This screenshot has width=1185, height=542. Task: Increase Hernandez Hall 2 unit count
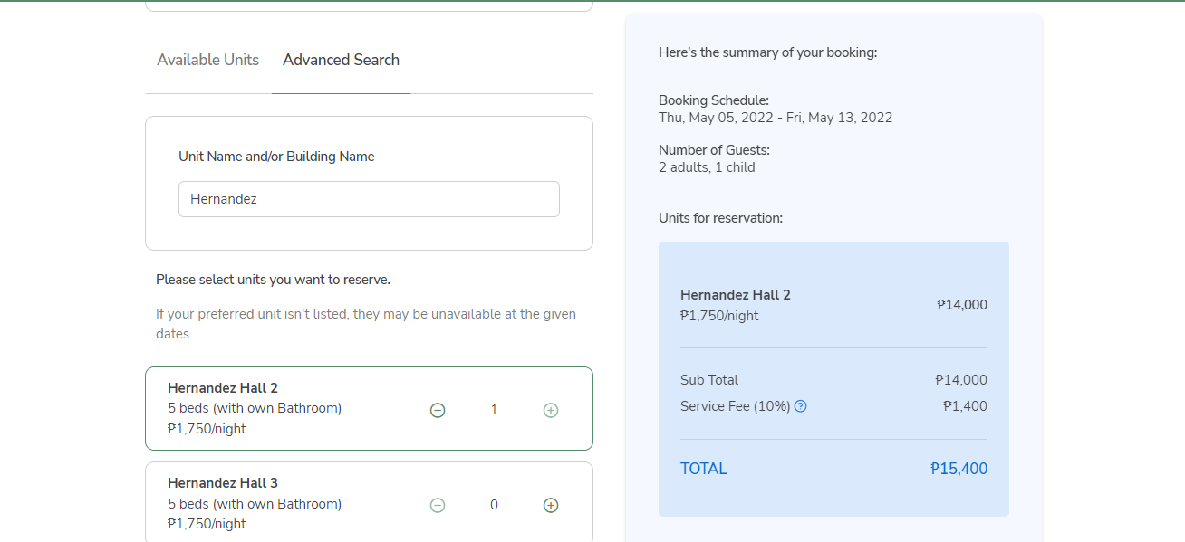pyautogui.click(x=550, y=410)
